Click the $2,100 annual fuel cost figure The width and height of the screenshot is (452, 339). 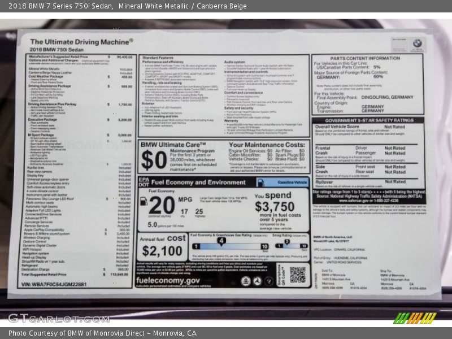click(162, 251)
